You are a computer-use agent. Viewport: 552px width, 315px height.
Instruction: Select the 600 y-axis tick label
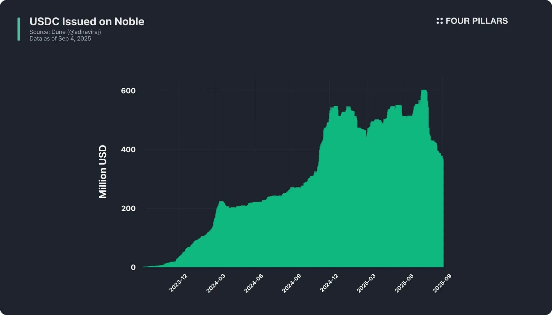point(128,91)
